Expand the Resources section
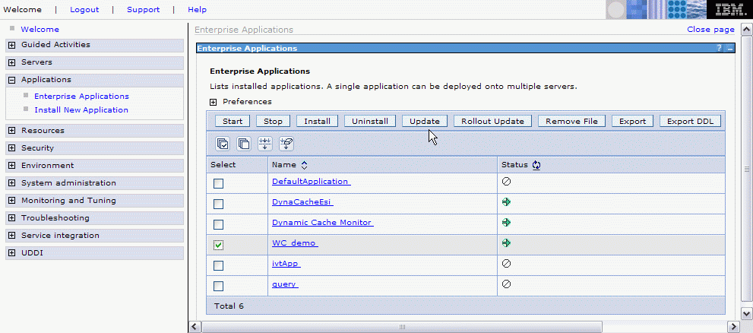The width and height of the screenshot is (753, 333). [12, 131]
